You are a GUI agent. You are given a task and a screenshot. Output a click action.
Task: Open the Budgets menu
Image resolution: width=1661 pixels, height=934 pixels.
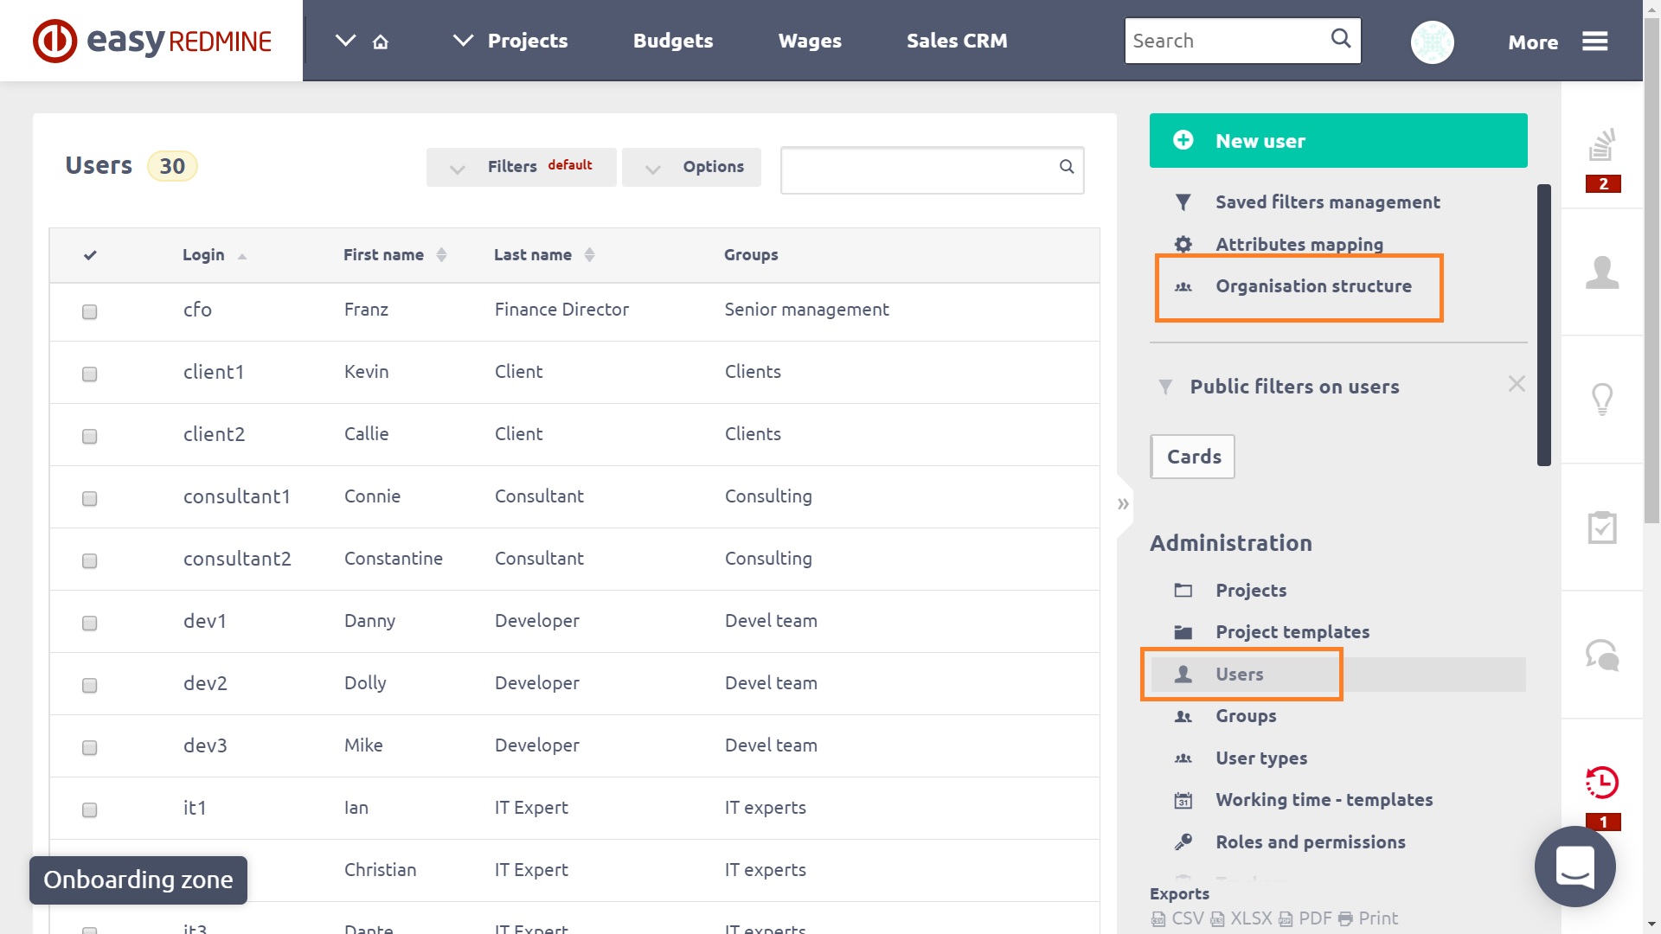point(673,40)
